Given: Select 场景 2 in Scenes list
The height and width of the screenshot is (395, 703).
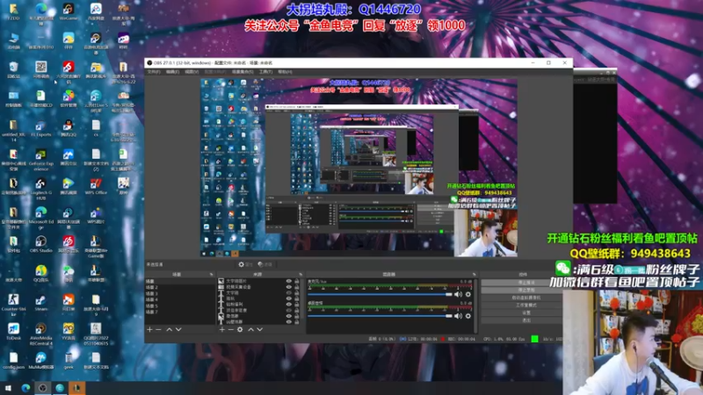Looking at the screenshot, I should click(x=180, y=287).
